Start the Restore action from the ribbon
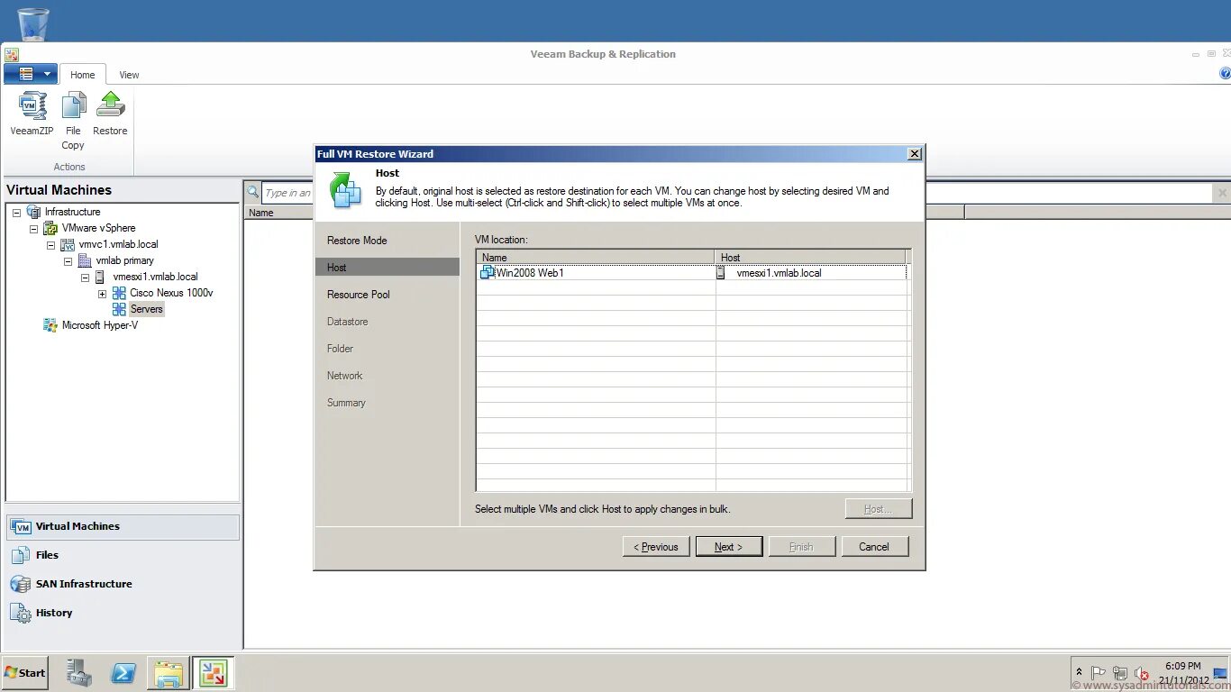 (110, 114)
